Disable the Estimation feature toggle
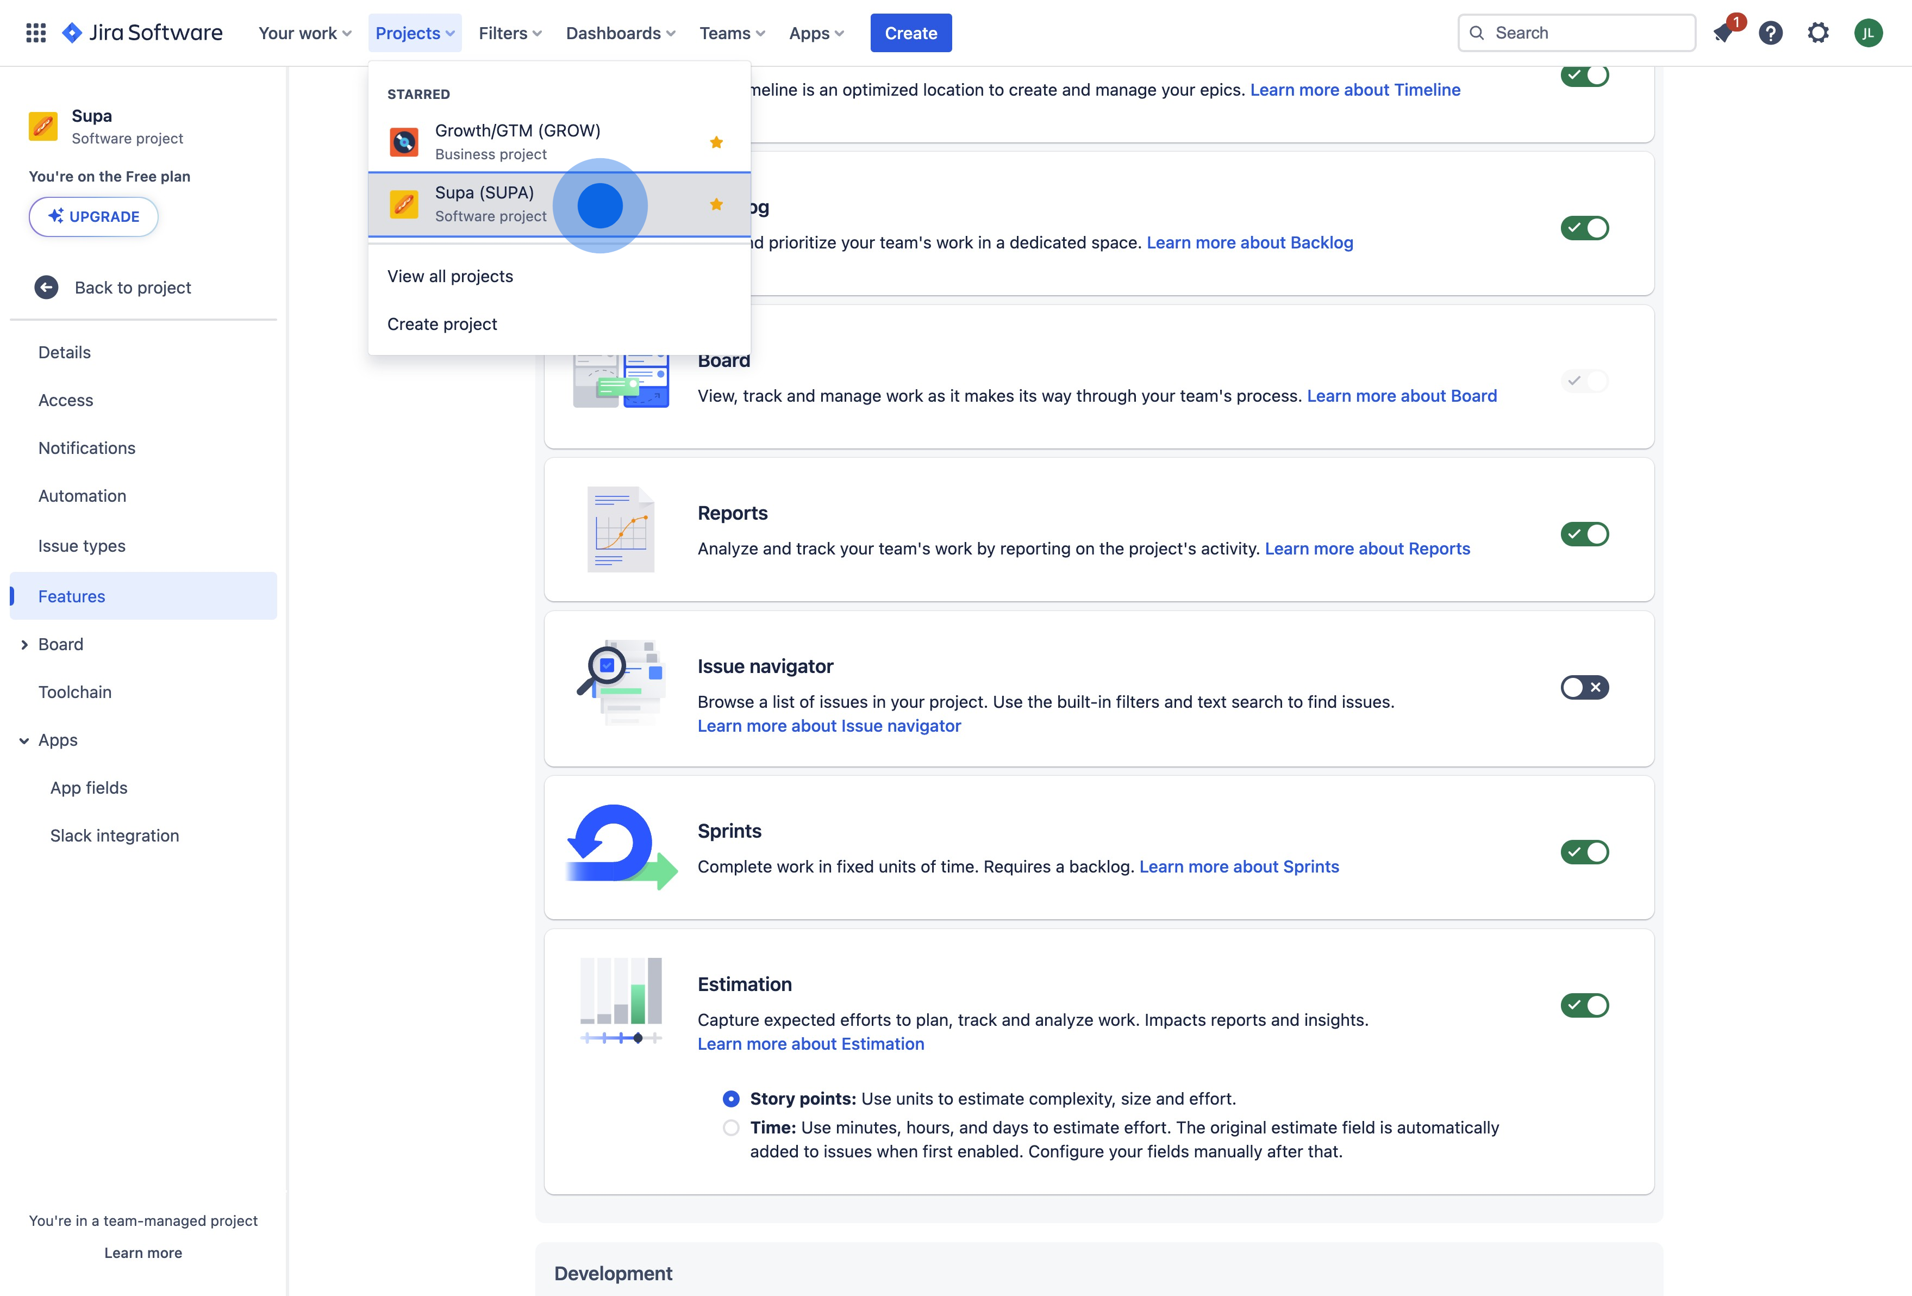The image size is (1912, 1296). [x=1585, y=1006]
